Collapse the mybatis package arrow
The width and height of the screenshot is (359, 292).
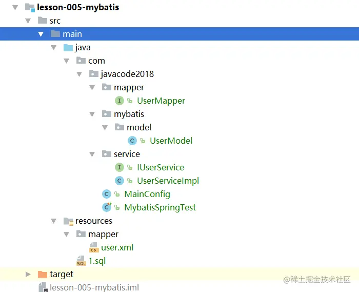click(x=92, y=114)
